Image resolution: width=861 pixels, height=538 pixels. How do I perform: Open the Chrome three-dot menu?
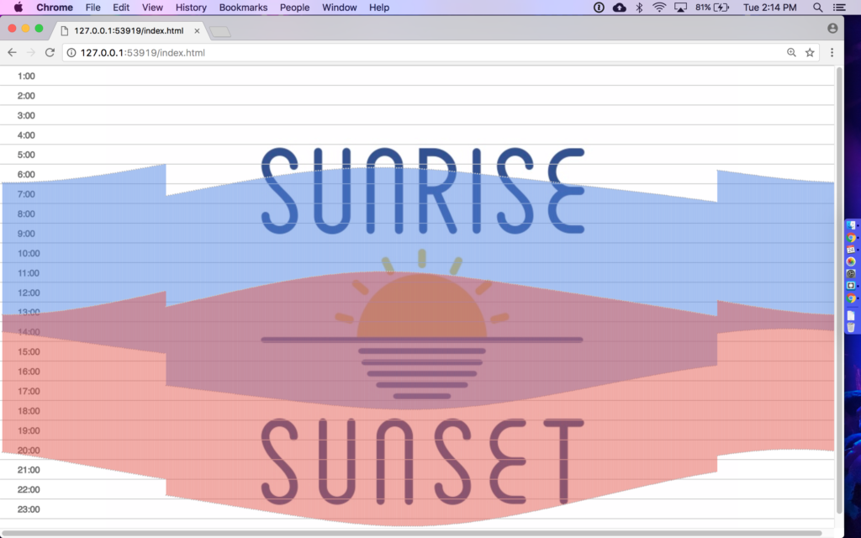click(x=832, y=52)
